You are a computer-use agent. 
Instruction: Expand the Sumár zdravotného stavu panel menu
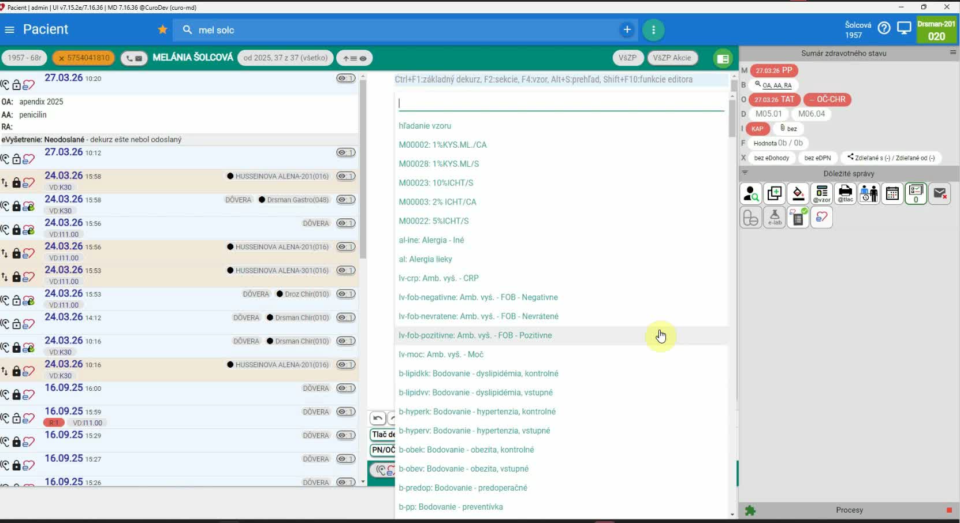coord(952,53)
